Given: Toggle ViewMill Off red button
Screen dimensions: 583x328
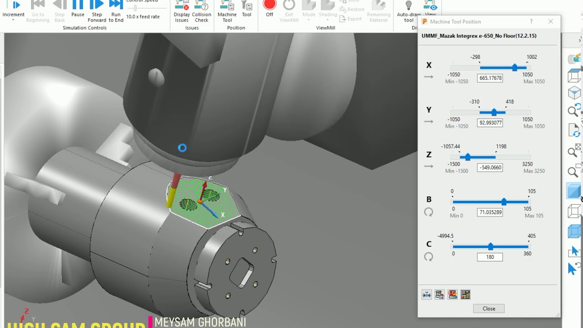Looking at the screenshot, I should click(x=270, y=5).
